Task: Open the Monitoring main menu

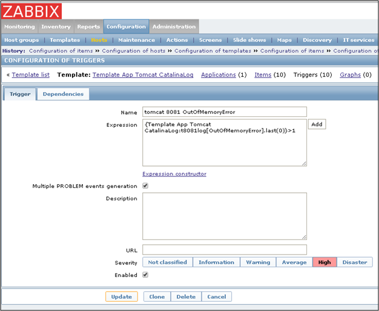Action: (19, 27)
